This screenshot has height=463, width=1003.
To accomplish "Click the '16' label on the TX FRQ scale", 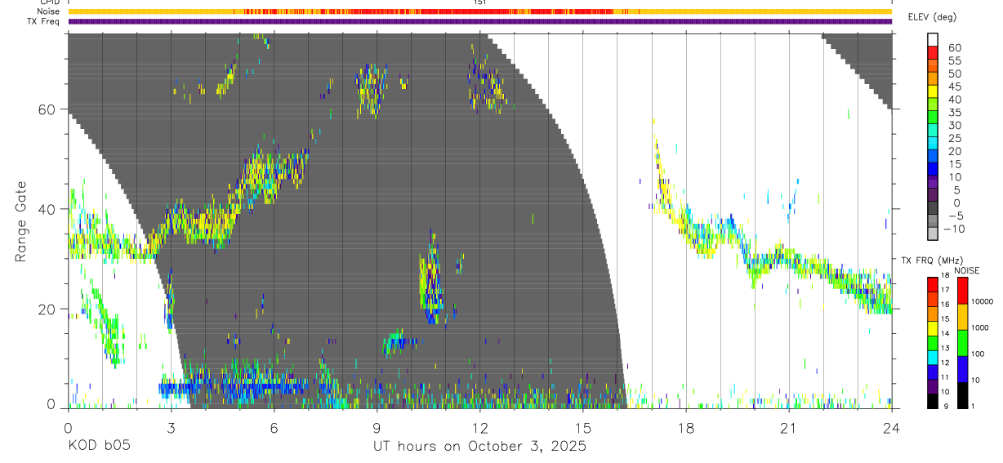I will pos(946,305).
